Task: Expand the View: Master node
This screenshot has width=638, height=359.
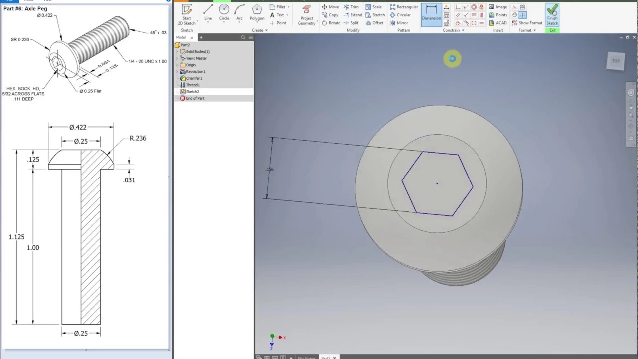Action: click(178, 58)
